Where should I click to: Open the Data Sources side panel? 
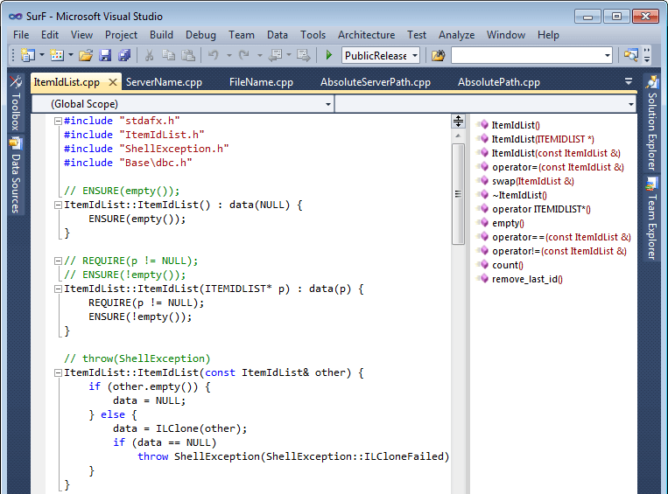16,175
